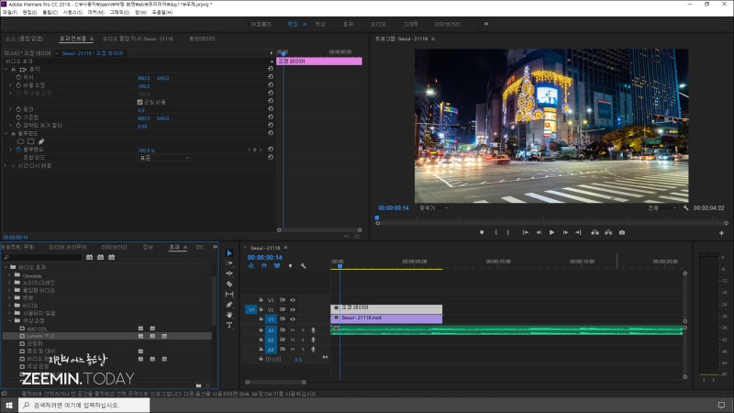
Task: Expand the Time Remapping section
Action: pos(6,166)
